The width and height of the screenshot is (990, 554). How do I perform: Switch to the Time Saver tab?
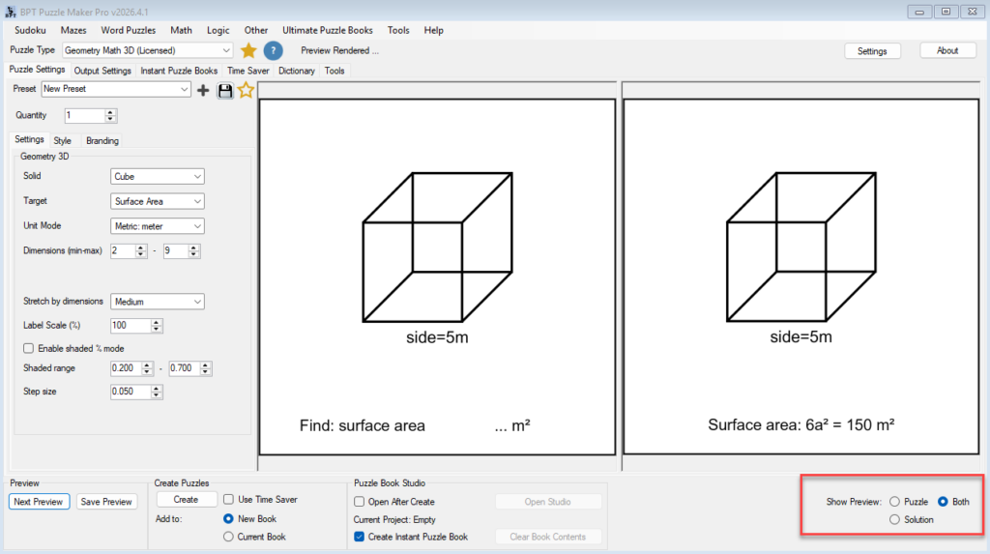248,71
